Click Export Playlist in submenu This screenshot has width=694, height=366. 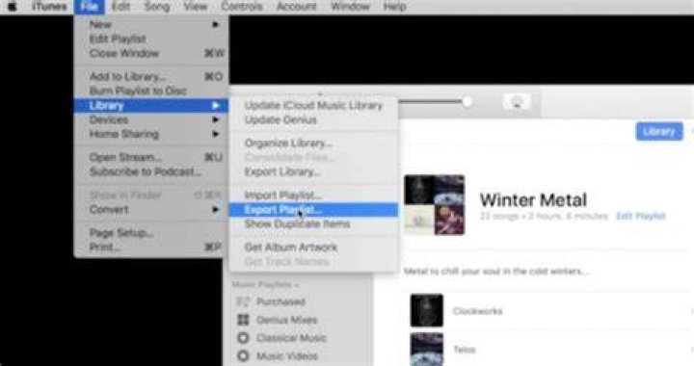click(x=313, y=210)
